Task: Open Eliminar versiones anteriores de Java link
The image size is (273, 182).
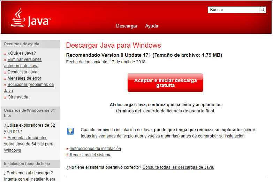Action: point(24,60)
